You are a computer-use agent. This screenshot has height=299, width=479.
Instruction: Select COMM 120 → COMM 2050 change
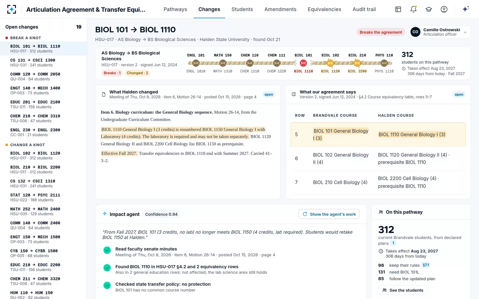(x=43, y=76)
